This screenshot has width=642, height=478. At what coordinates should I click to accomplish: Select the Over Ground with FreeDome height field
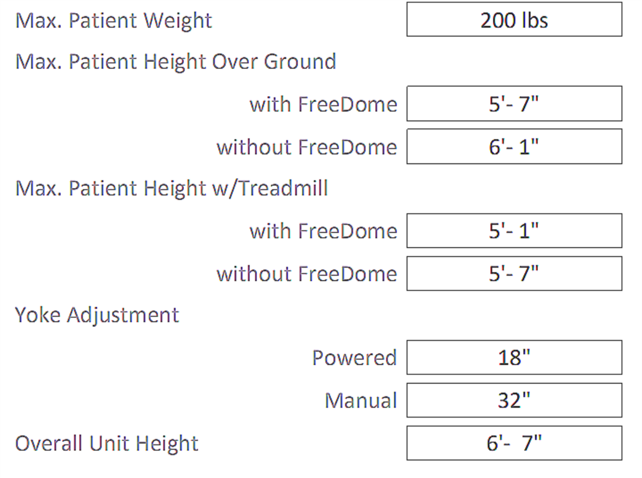[x=514, y=104]
